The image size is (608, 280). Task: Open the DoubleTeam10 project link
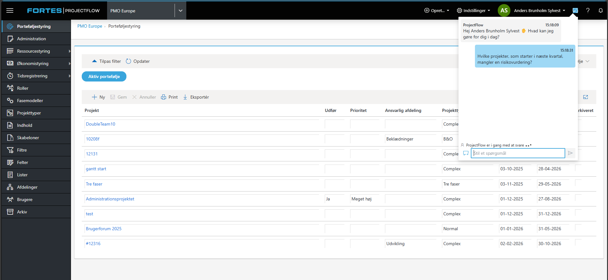pyautogui.click(x=100, y=124)
